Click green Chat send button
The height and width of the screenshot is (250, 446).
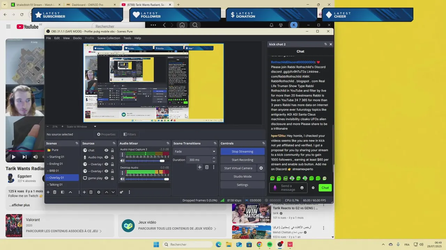(325, 188)
